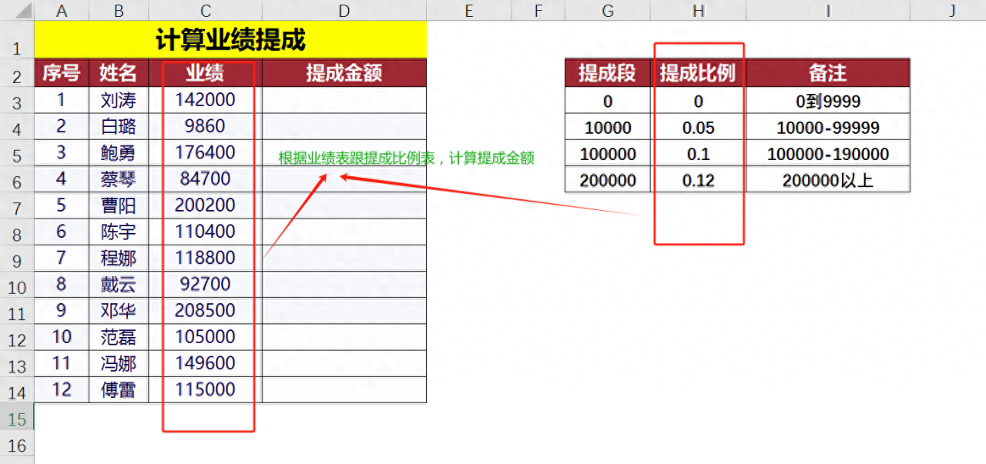Click the 业绩 value 105000
Viewport: 986px width, 464px height.
205,336
